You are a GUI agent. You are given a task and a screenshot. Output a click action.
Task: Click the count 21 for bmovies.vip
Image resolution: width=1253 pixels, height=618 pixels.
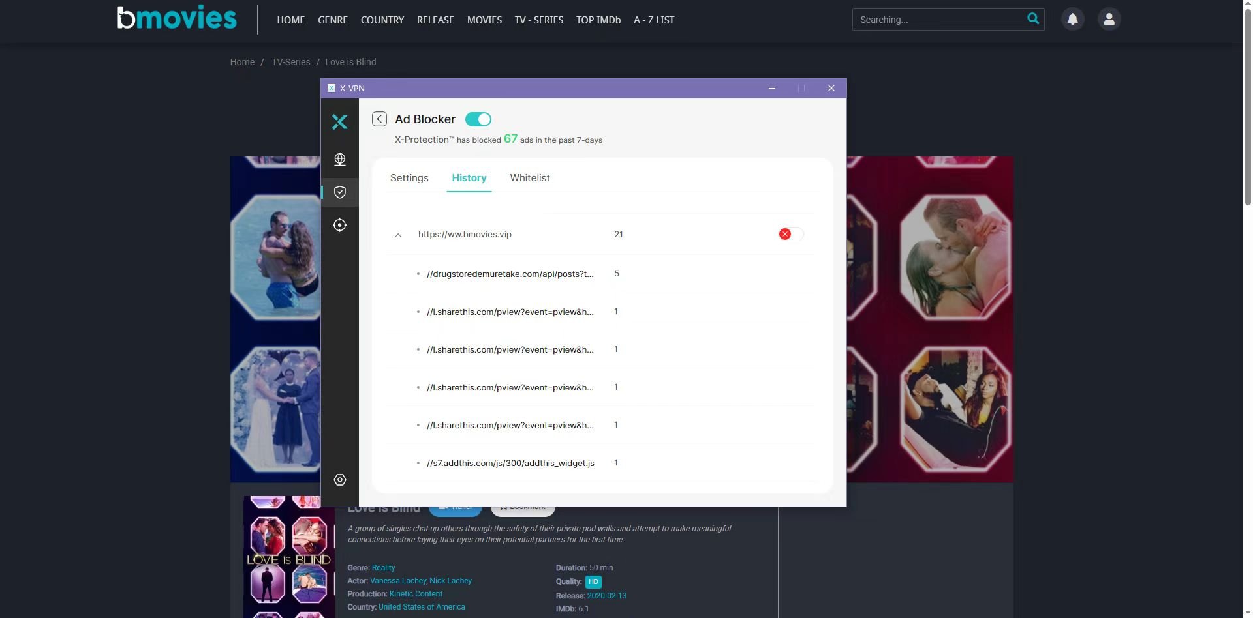point(619,234)
